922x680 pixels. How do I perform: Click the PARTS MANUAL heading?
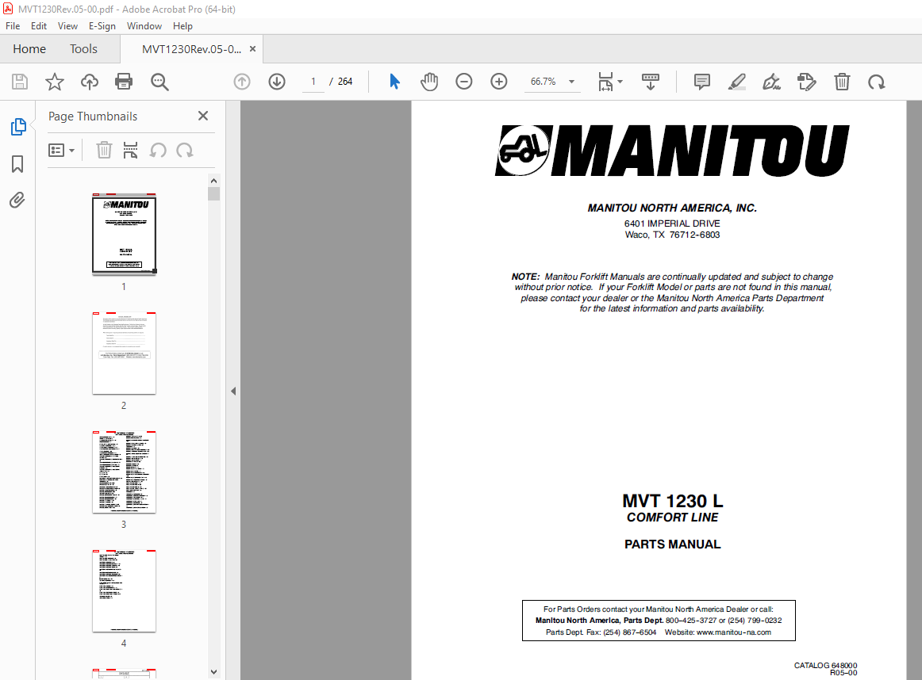pos(672,544)
